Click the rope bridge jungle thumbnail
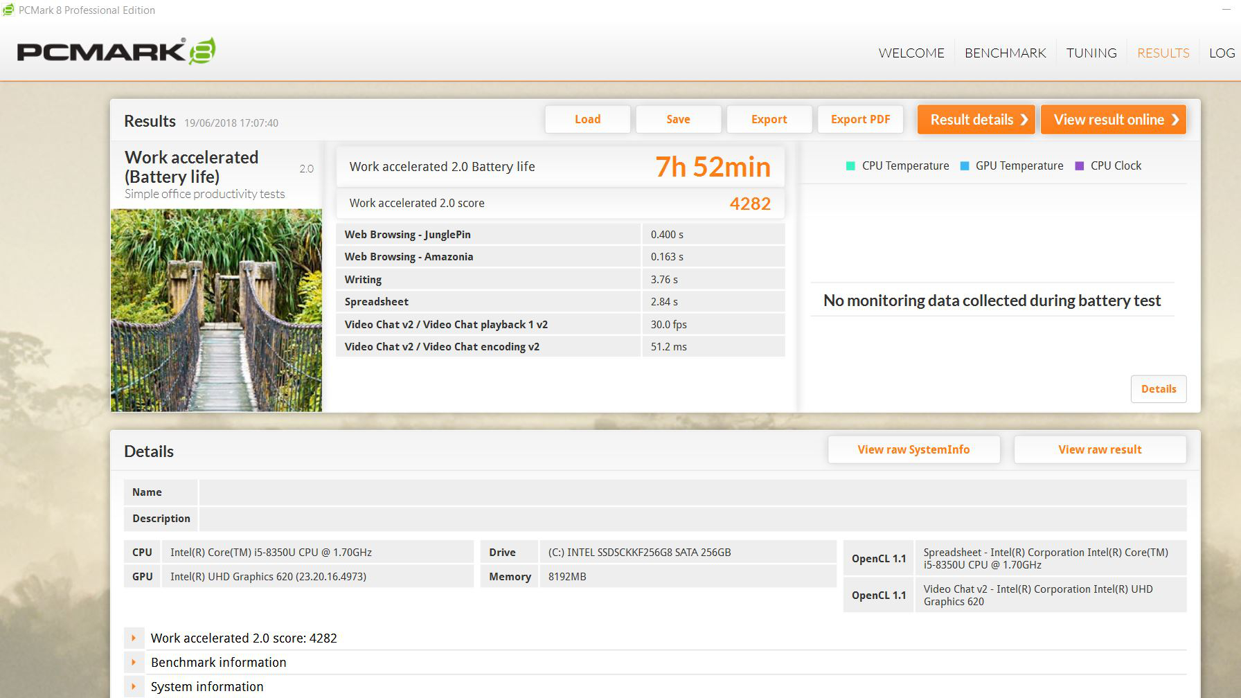 pyautogui.click(x=216, y=310)
